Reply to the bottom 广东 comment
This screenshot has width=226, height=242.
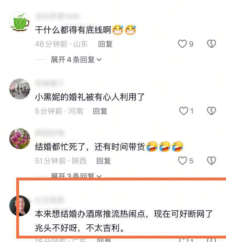tap(104, 240)
